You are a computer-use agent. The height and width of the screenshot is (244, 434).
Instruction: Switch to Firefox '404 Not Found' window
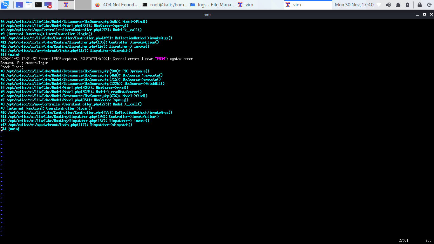pos(118,5)
